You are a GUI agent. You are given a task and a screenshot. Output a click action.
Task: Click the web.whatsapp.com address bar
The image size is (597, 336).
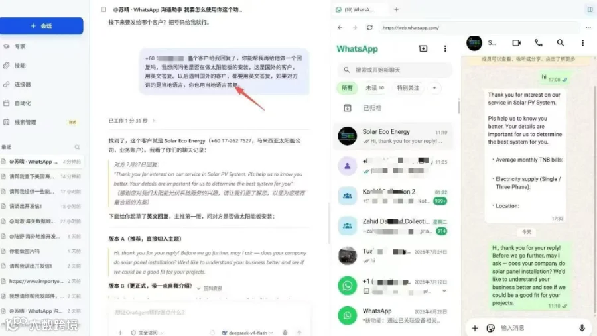pos(479,28)
